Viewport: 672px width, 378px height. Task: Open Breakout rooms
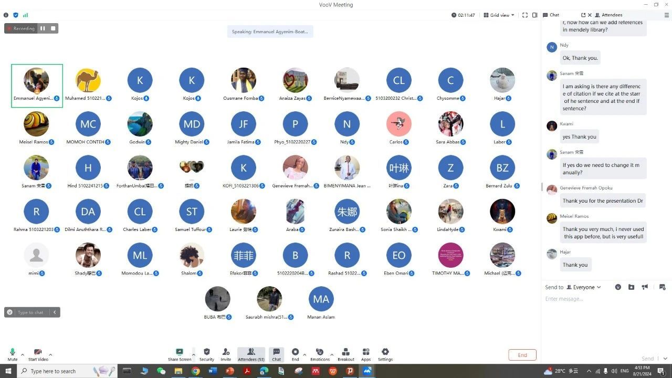click(345, 354)
